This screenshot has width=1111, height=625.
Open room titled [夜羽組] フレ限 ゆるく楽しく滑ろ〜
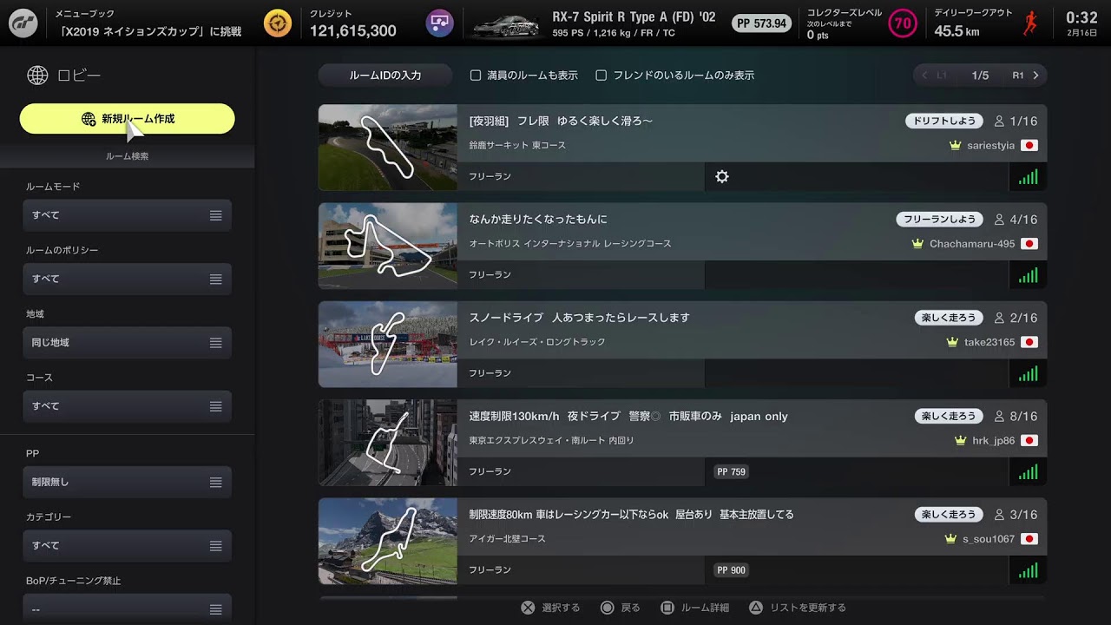561,122
